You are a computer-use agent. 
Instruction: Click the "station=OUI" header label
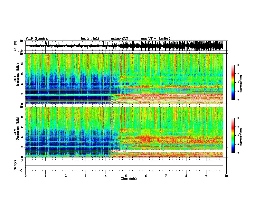click(119, 39)
